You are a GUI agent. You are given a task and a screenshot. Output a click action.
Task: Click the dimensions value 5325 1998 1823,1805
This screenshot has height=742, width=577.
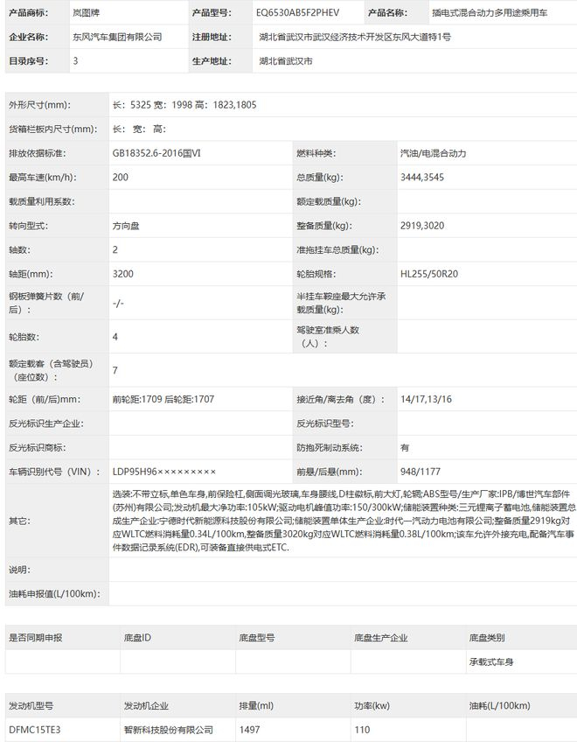184,105
